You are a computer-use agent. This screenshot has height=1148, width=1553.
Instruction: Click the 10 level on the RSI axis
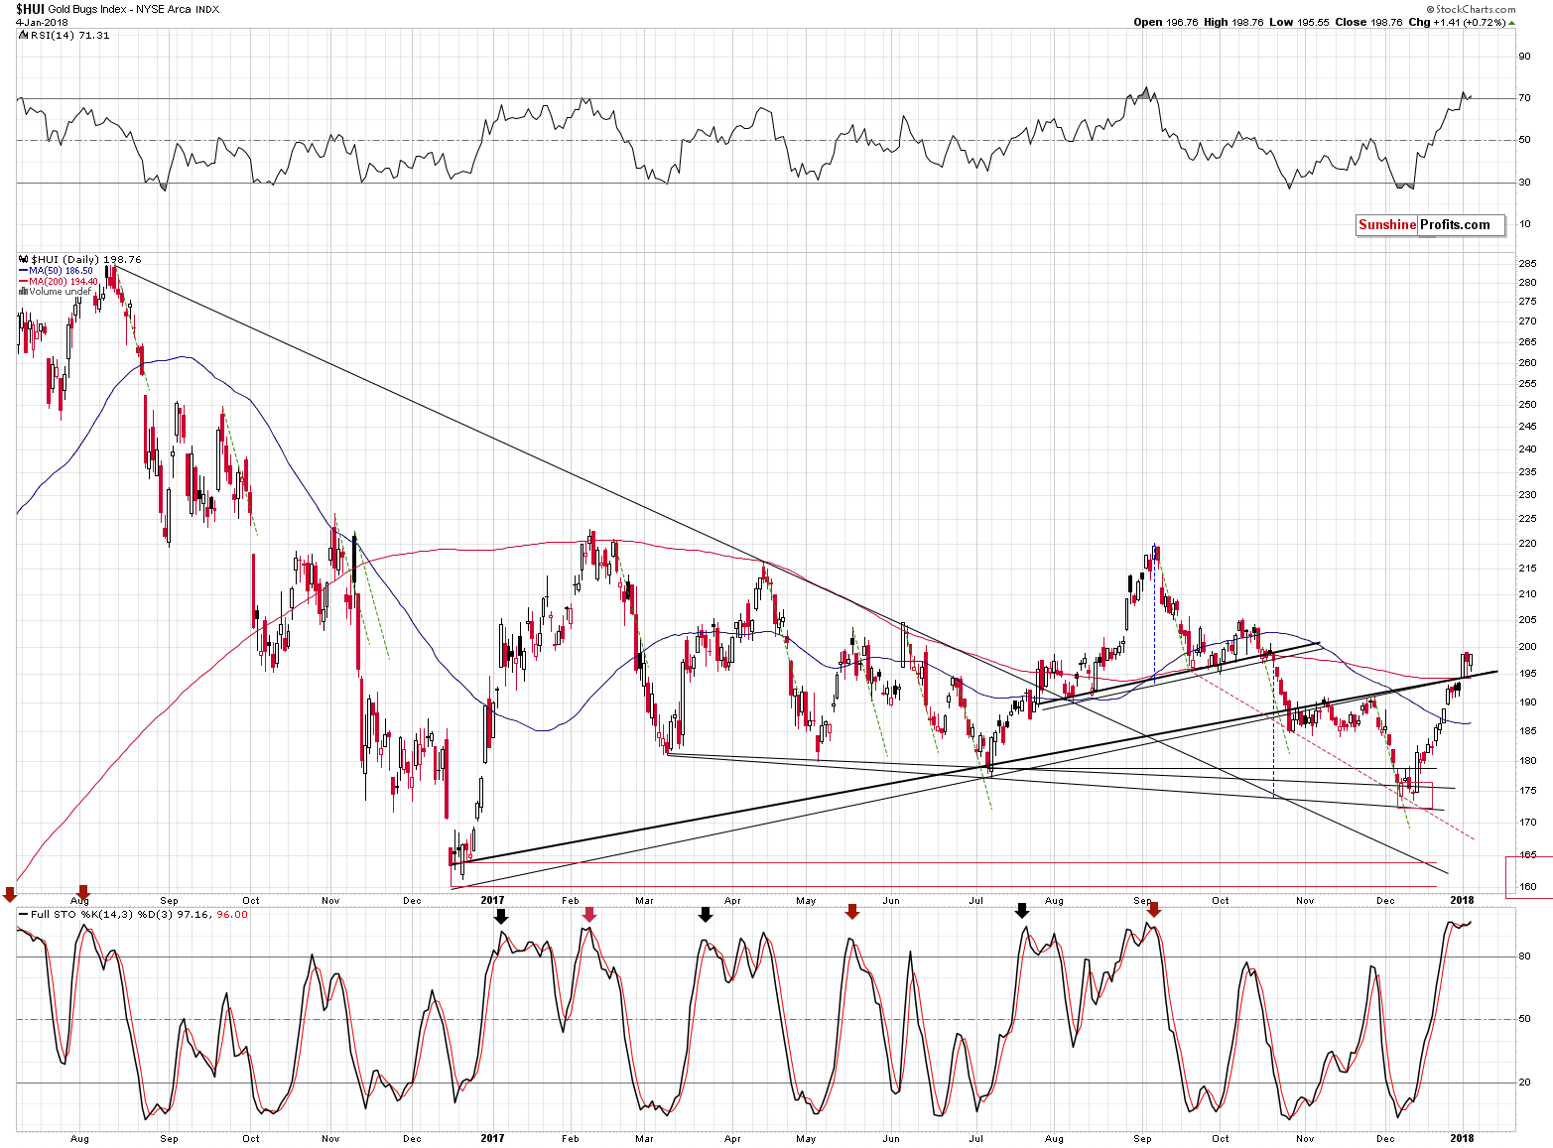click(1524, 224)
